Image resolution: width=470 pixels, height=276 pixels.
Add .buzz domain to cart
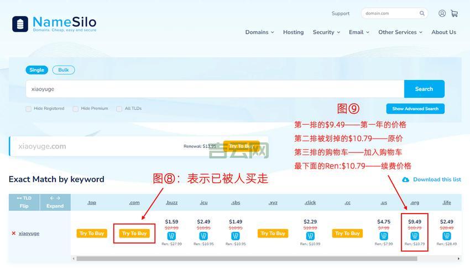click(171, 236)
